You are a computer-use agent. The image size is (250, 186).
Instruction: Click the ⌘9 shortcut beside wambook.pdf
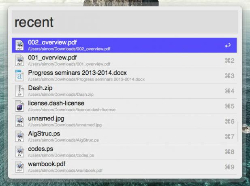(x=230, y=167)
